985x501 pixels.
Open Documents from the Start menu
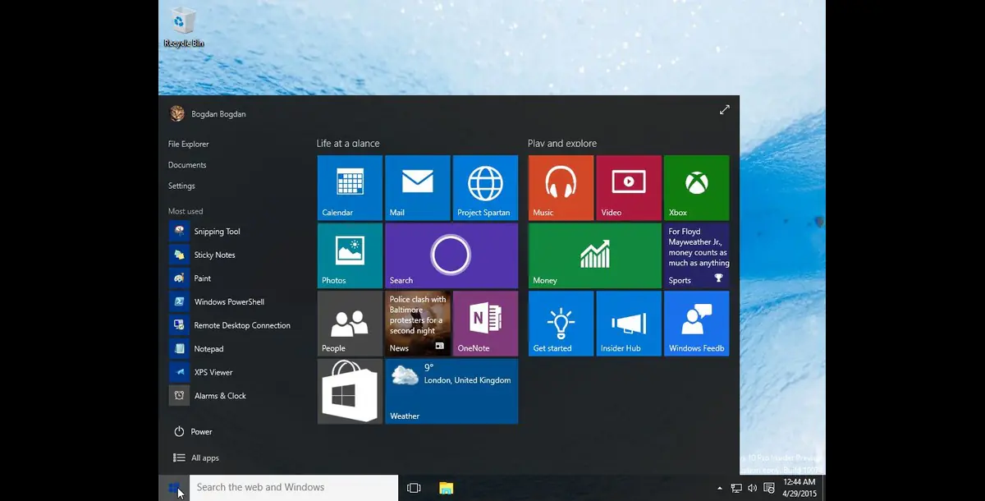tap(186, 164)
